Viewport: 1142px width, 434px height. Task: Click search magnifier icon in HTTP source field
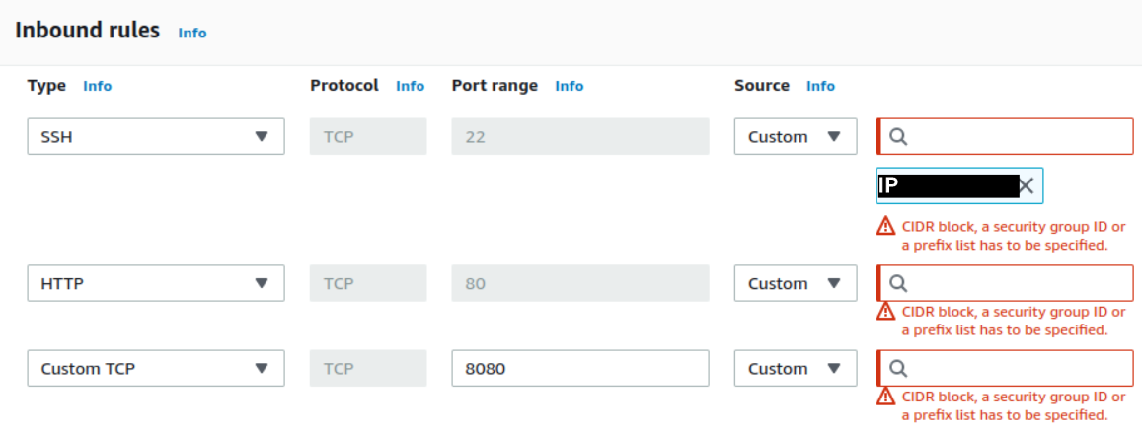click(x=899, y=283)
